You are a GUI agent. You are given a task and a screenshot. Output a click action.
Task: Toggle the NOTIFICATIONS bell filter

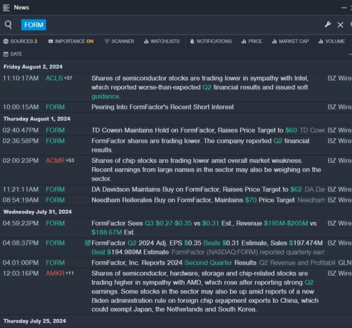coord(211,42)
